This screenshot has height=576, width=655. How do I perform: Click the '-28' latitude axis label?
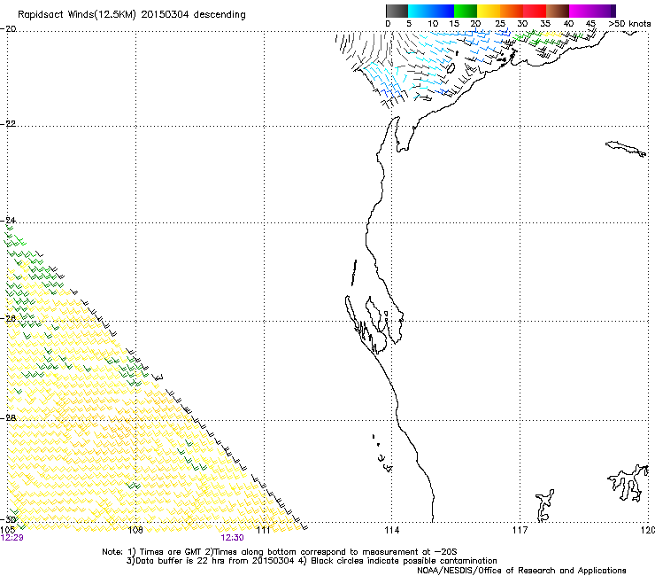click(x=9, y=418)
